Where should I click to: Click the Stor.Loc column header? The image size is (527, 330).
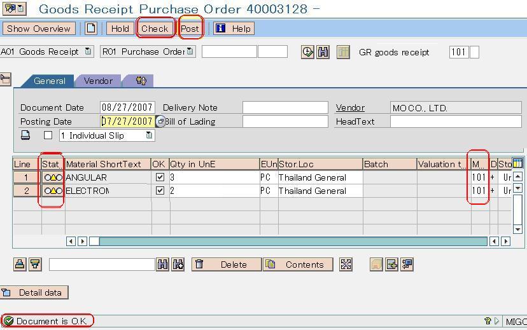click(x=320, y=164)
